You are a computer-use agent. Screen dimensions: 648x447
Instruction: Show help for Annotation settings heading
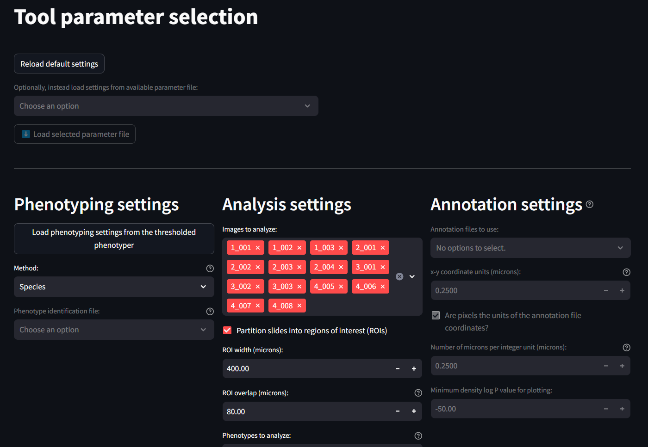(x=590, y=204)
